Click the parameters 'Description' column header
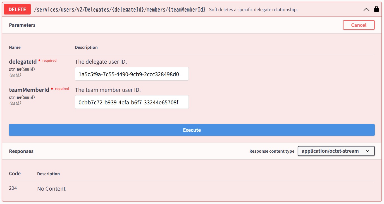 (86, 47)
